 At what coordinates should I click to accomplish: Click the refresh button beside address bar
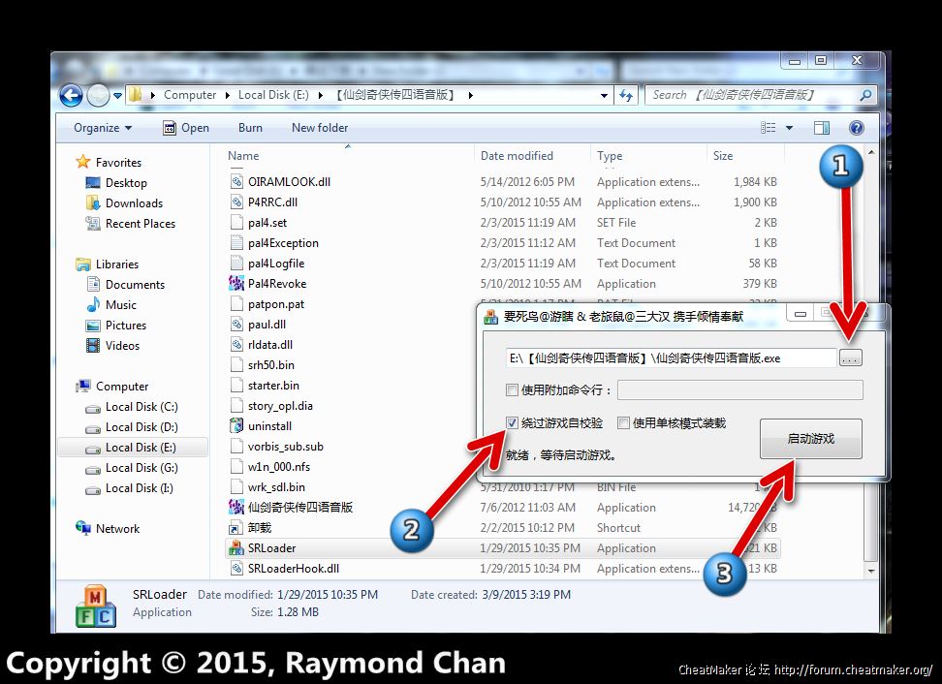click(626, 95)
